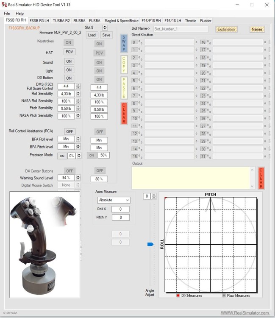Click DirectX button 0 name field
The image size is (275, 318).
tap(169, 42)
